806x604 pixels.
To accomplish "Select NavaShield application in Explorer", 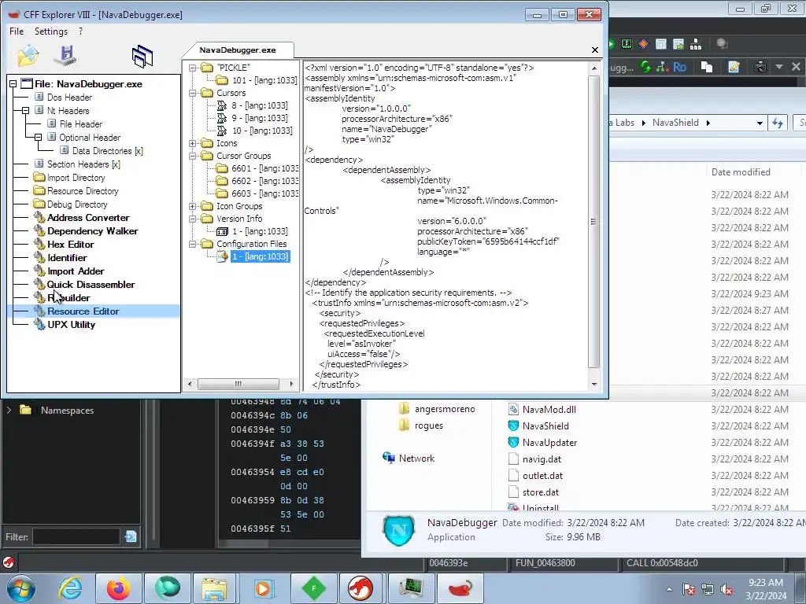I will (545, 425).
